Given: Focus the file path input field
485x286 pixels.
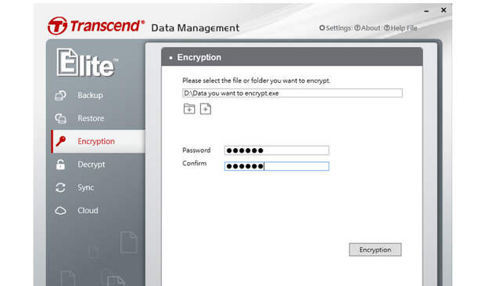Looking at the screenshot, I should (x=293, y=93).
